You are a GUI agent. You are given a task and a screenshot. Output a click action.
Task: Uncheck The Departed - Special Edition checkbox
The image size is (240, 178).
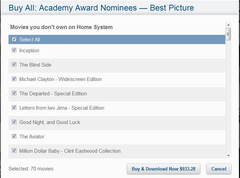coord(14,93)
